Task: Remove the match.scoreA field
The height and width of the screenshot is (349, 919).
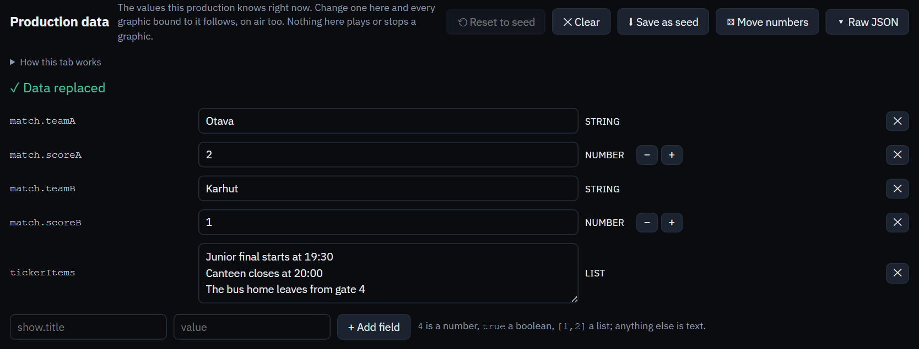Action: 897,155
